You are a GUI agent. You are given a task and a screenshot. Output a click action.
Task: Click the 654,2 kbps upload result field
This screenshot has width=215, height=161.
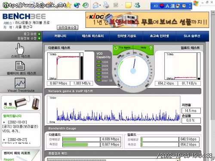166,83
